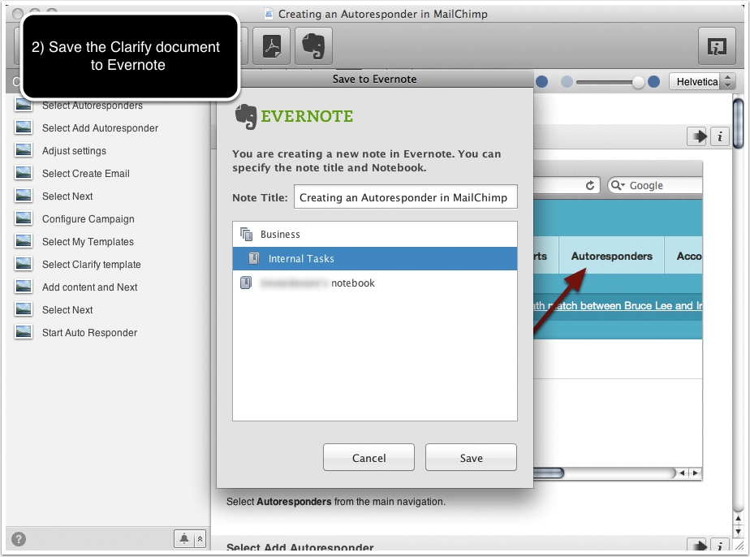Select the 'Add content and Next' step
Screen dimensions: 750x557
[x=89, y=287]
